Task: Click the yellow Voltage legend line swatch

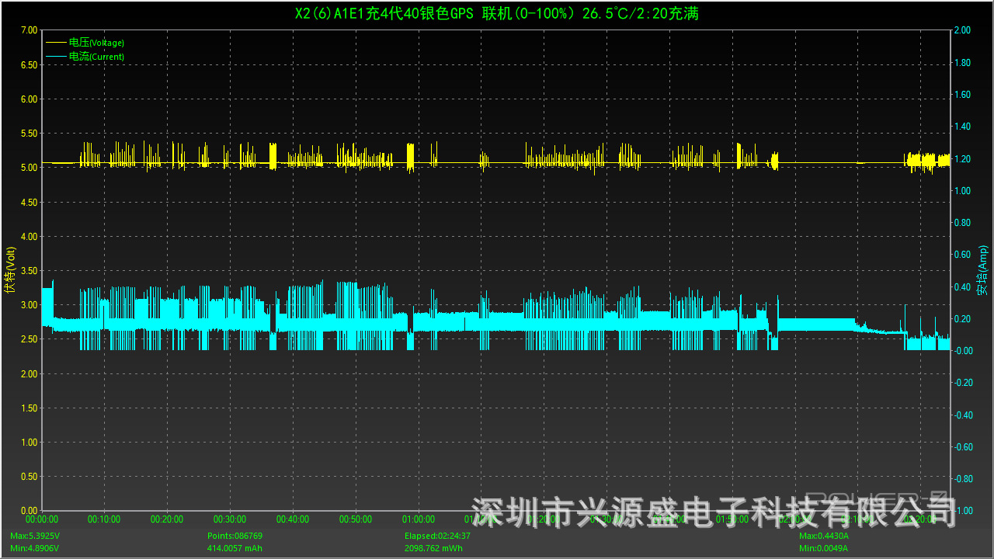Action: click(x=57, y=43)
